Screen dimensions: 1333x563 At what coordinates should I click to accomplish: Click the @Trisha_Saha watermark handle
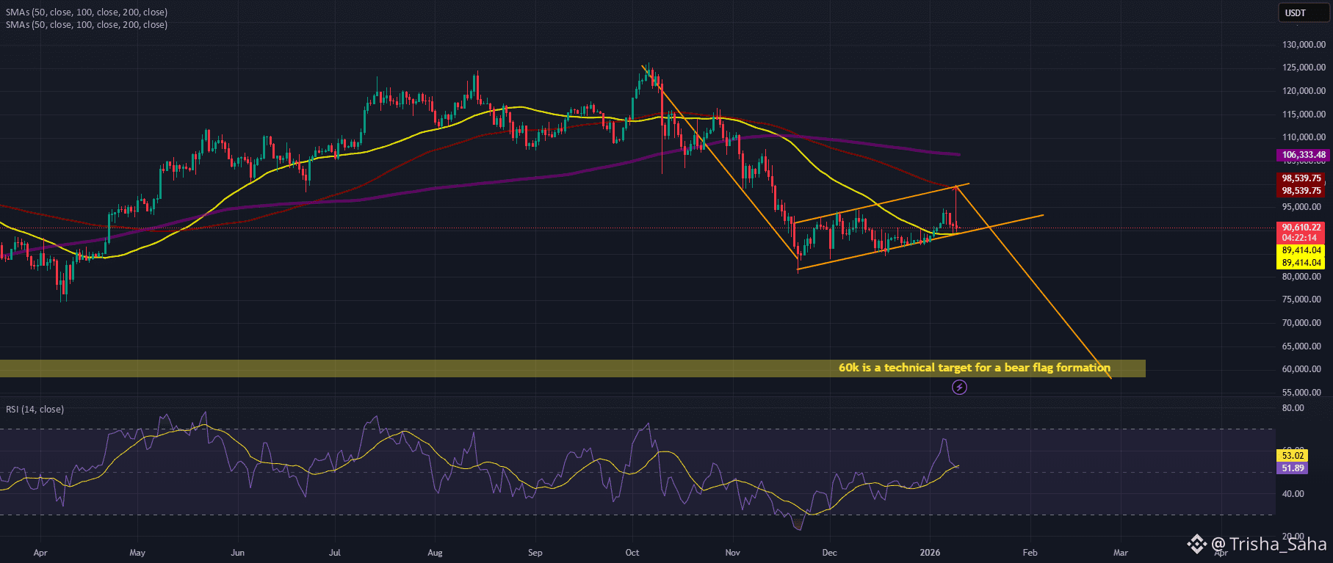1268,544
